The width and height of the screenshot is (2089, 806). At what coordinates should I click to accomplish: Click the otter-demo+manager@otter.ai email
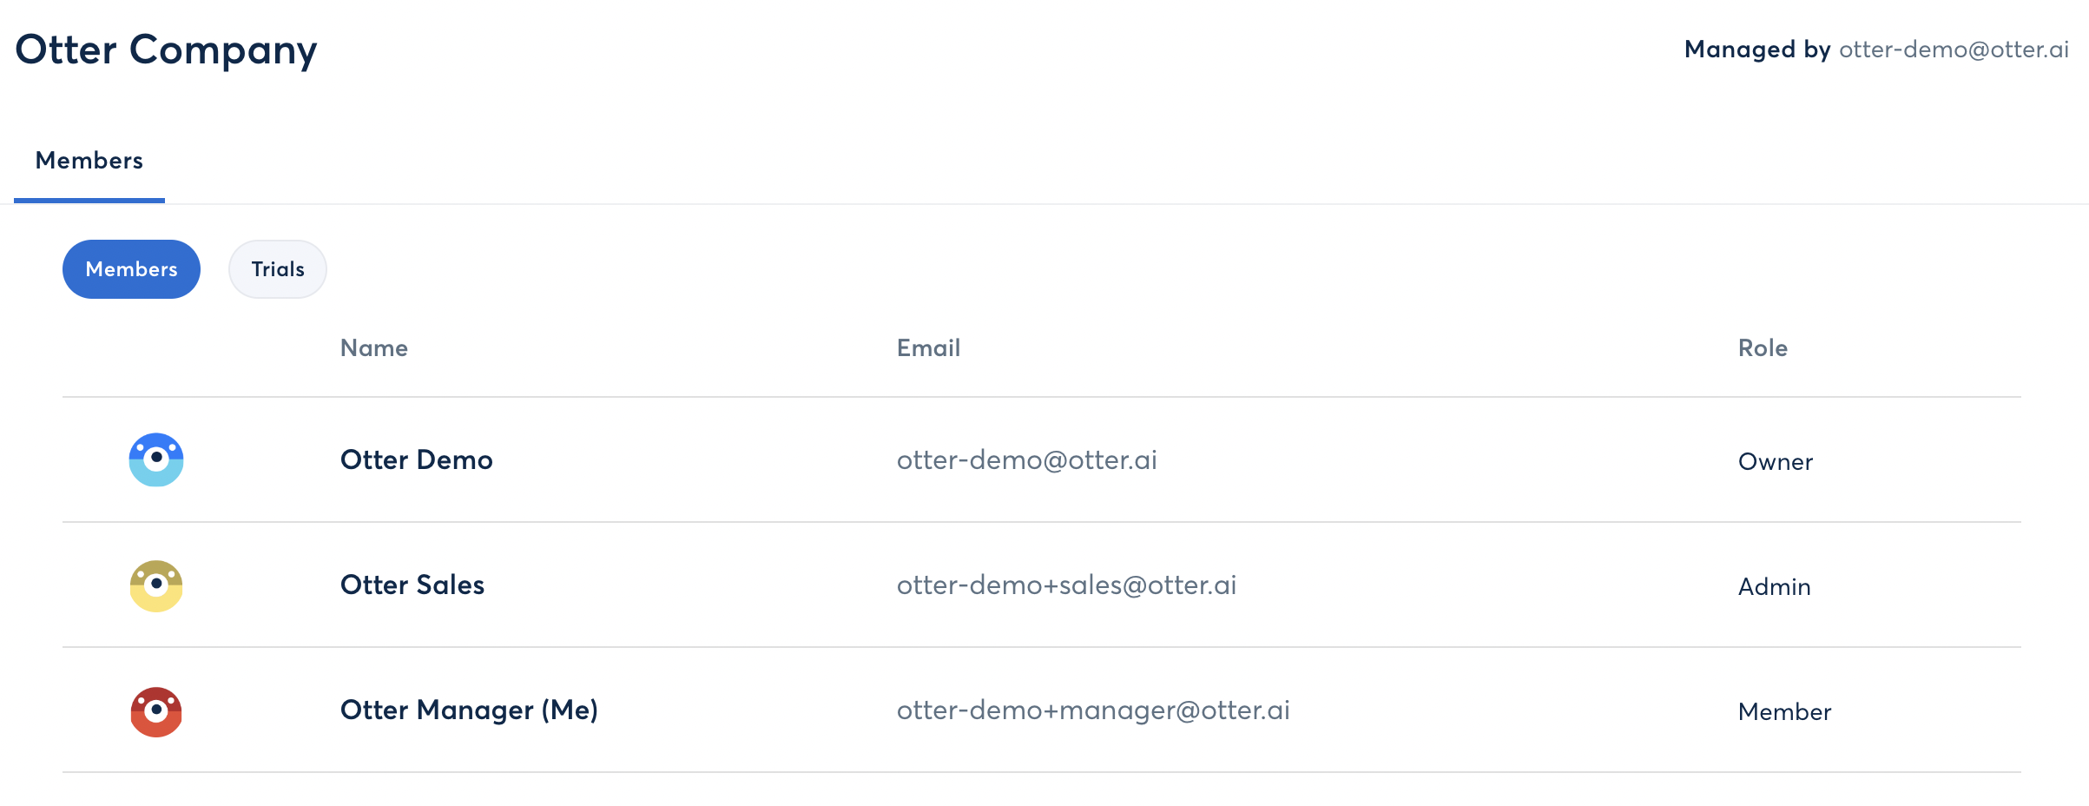(1093, 710)
